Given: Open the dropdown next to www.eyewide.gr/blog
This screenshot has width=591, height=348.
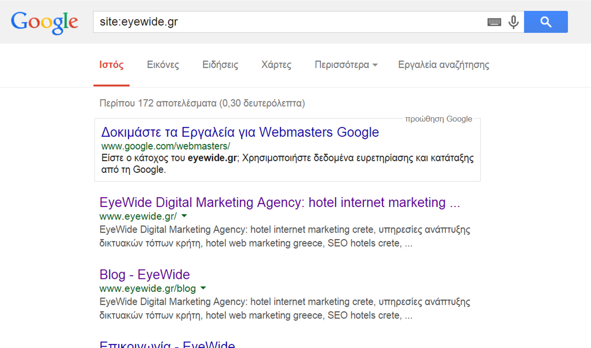Looking at the screenshot, I should click(203, 288).
